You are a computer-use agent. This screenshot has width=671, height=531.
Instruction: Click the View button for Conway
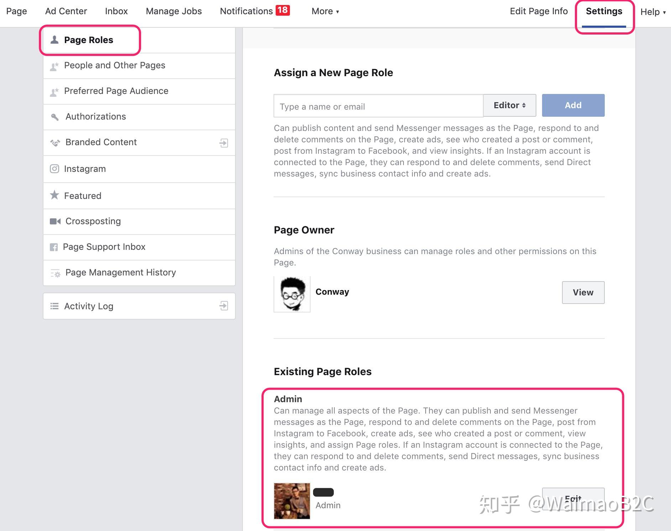pyautogui.click(x=583, y=293)
